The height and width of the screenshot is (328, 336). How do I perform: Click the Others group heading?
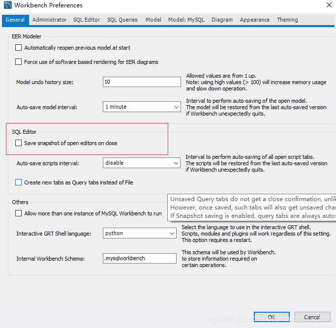(20, 202)
